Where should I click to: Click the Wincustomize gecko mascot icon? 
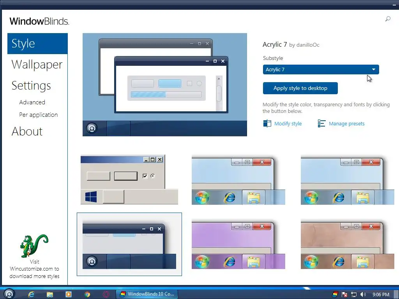[x=34, y=246]
